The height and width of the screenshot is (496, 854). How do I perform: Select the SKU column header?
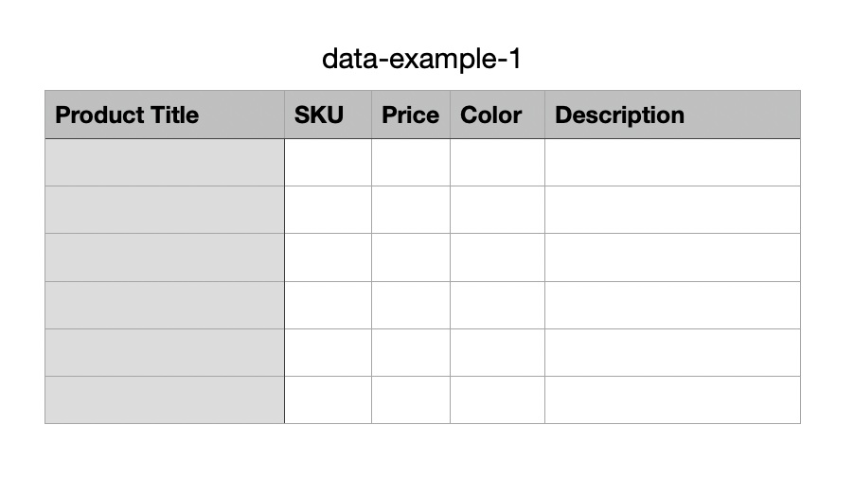pyautogui.click(x=328, y=115)
